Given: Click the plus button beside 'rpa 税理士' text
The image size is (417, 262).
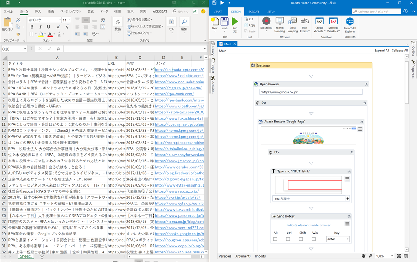Looking at the screenshot, I should (347, 198).
